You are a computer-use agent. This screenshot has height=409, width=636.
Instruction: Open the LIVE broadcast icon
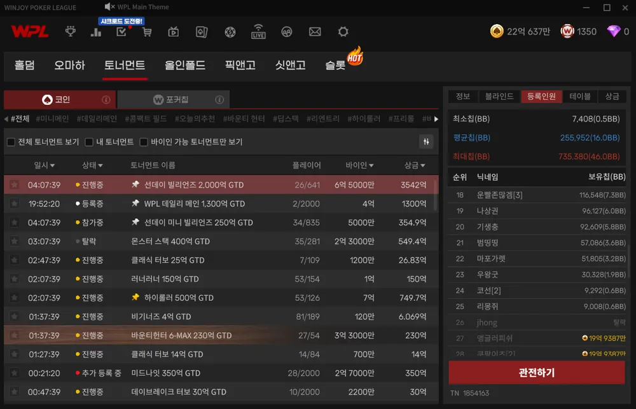click(x=258, y=31)
